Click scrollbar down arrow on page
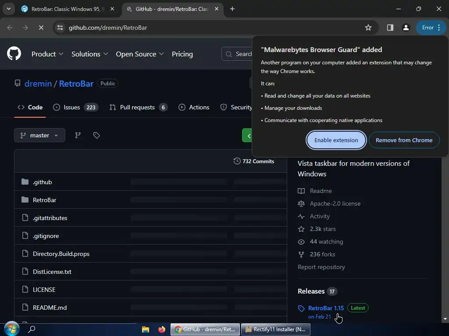Screen dimensions: 449x336 pos(445,319)
